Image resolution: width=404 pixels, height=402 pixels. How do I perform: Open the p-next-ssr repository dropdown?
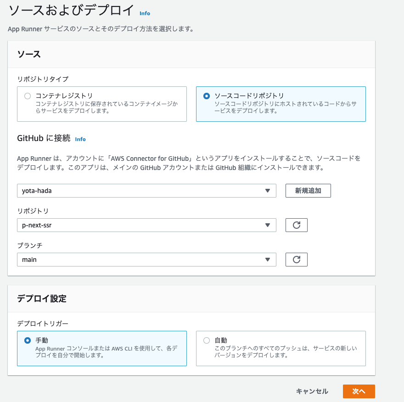tap(146, 225)
